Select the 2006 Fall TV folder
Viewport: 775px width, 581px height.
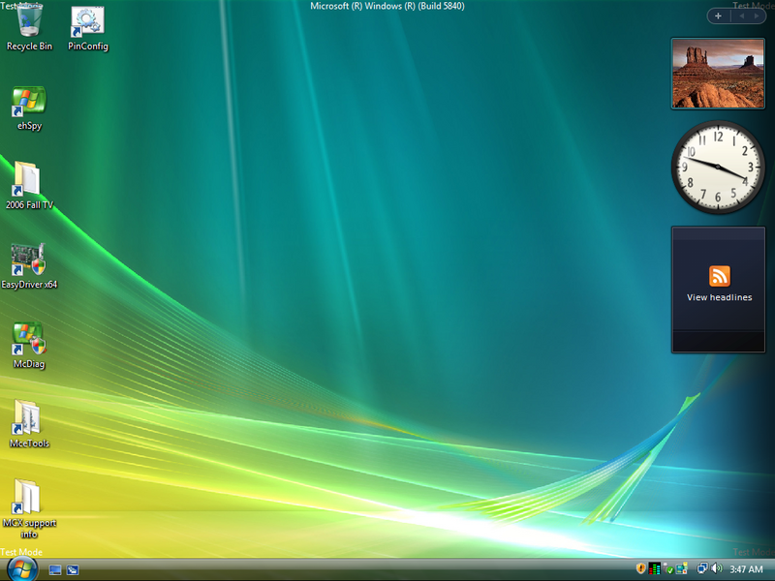[x=29, y=182]
